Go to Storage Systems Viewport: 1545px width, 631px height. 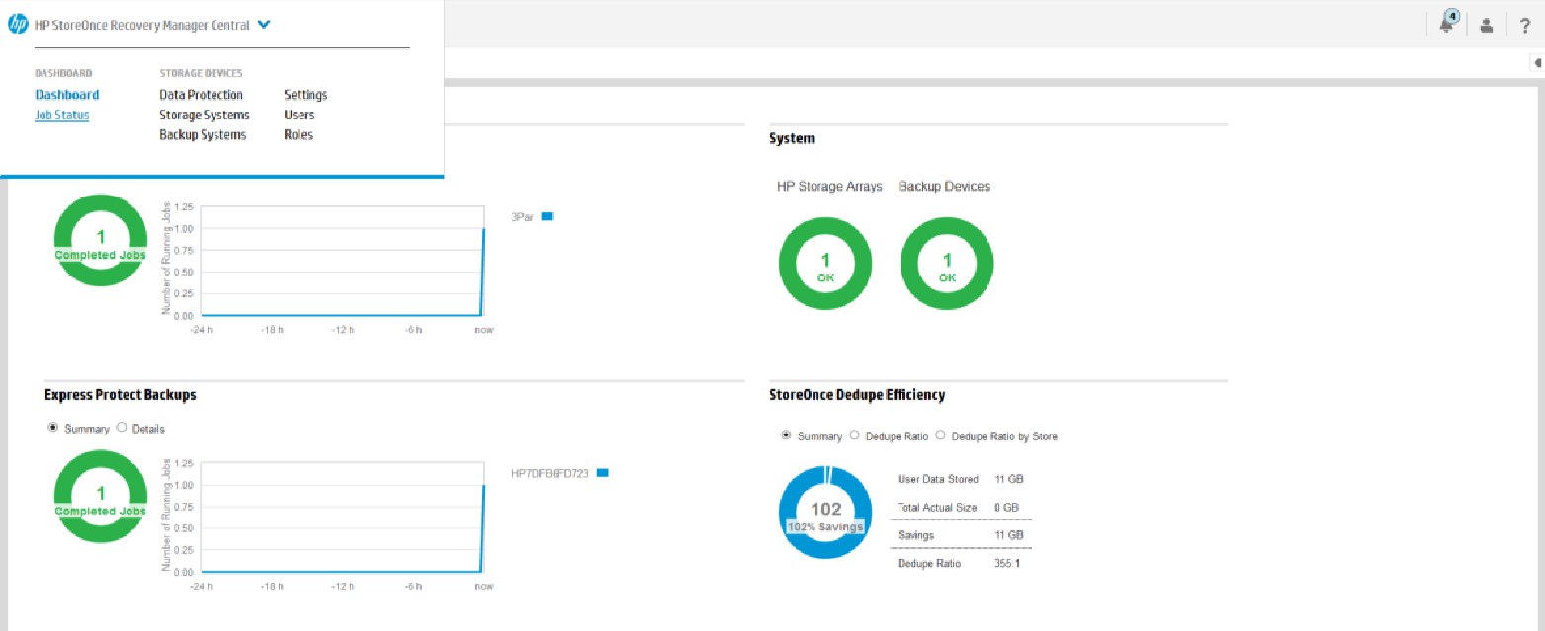pos(205,115)
